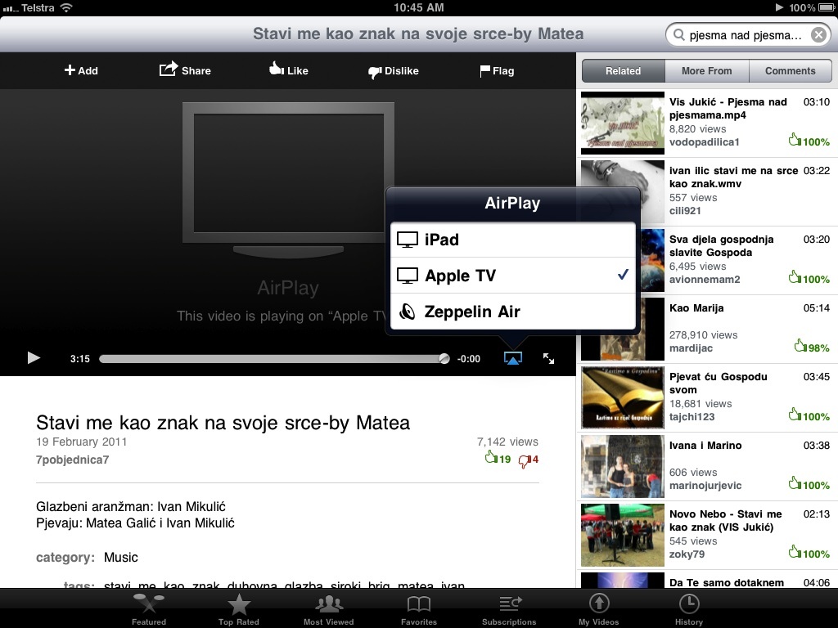Open Vis Jukić - Pjesma nad pjesmama video thumbnail
The height and width of the screenshot is (628, 838).
click(x=623, y=123)
